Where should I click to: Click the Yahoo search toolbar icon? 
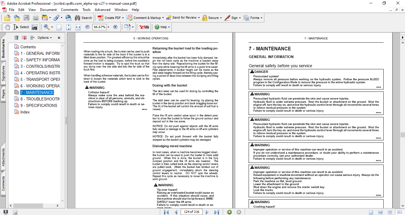click(x=144, y=27)
